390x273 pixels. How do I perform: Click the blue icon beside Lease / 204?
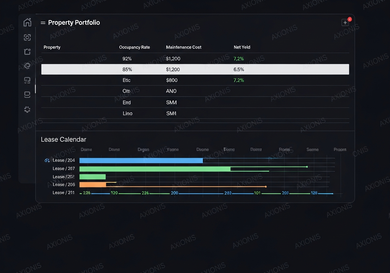(47, 160)
